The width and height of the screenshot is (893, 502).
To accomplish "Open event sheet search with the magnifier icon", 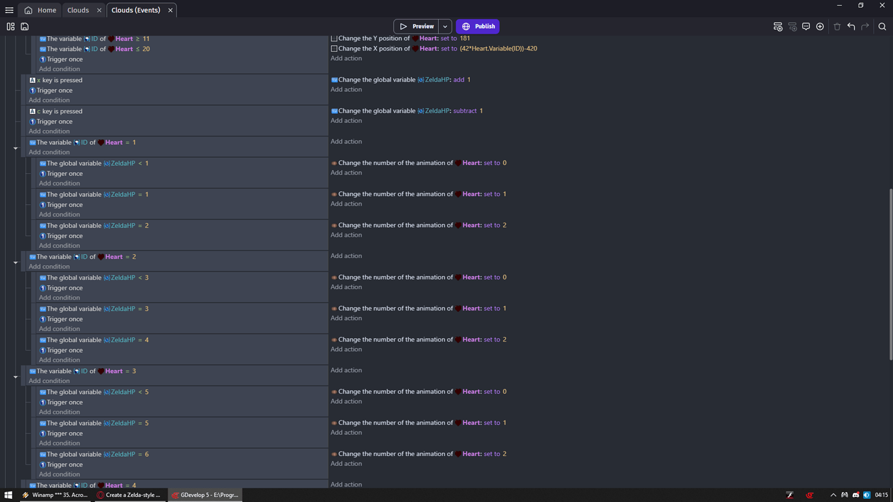I will 882,27.
